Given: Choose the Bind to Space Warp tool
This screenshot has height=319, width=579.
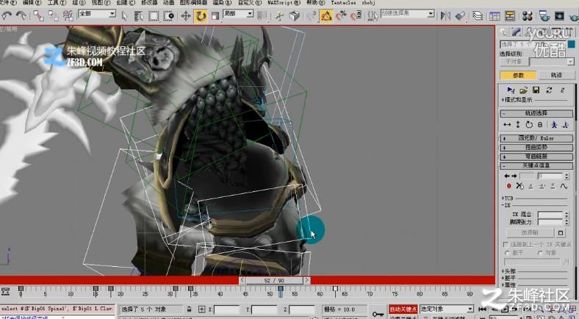Looking at the screenshot, I should pyautogui.click(x=68, y=15).
